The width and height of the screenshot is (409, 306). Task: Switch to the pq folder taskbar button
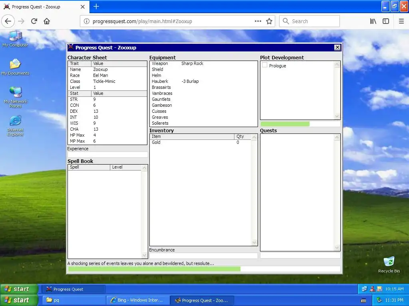coord(74,300)
